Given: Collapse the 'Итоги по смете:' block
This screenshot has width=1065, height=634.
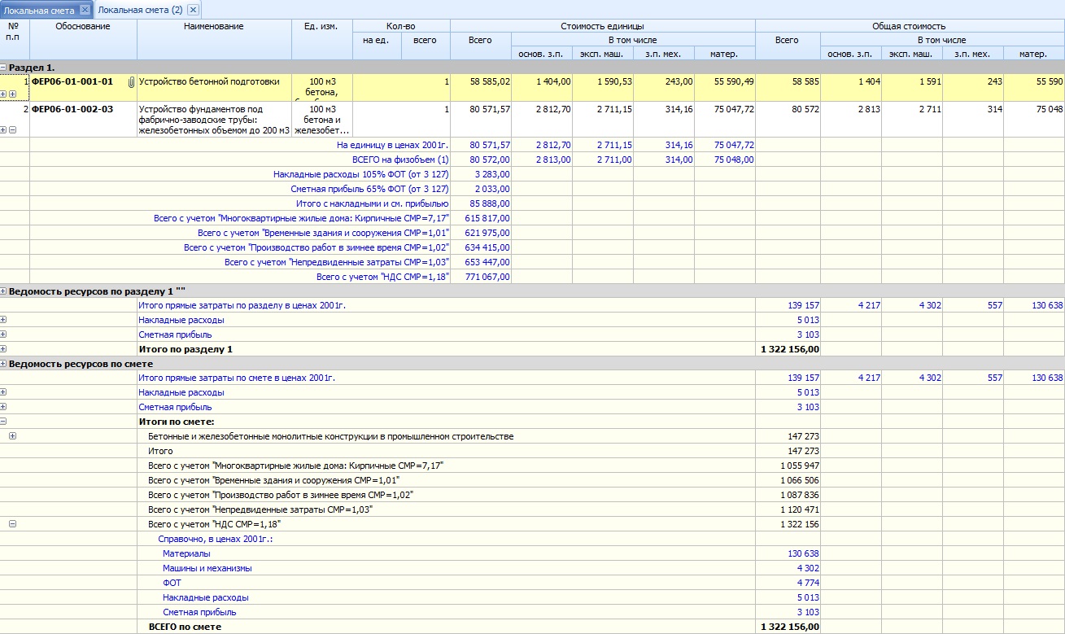Looking at the screenshot, I should [x=4, y=422].
